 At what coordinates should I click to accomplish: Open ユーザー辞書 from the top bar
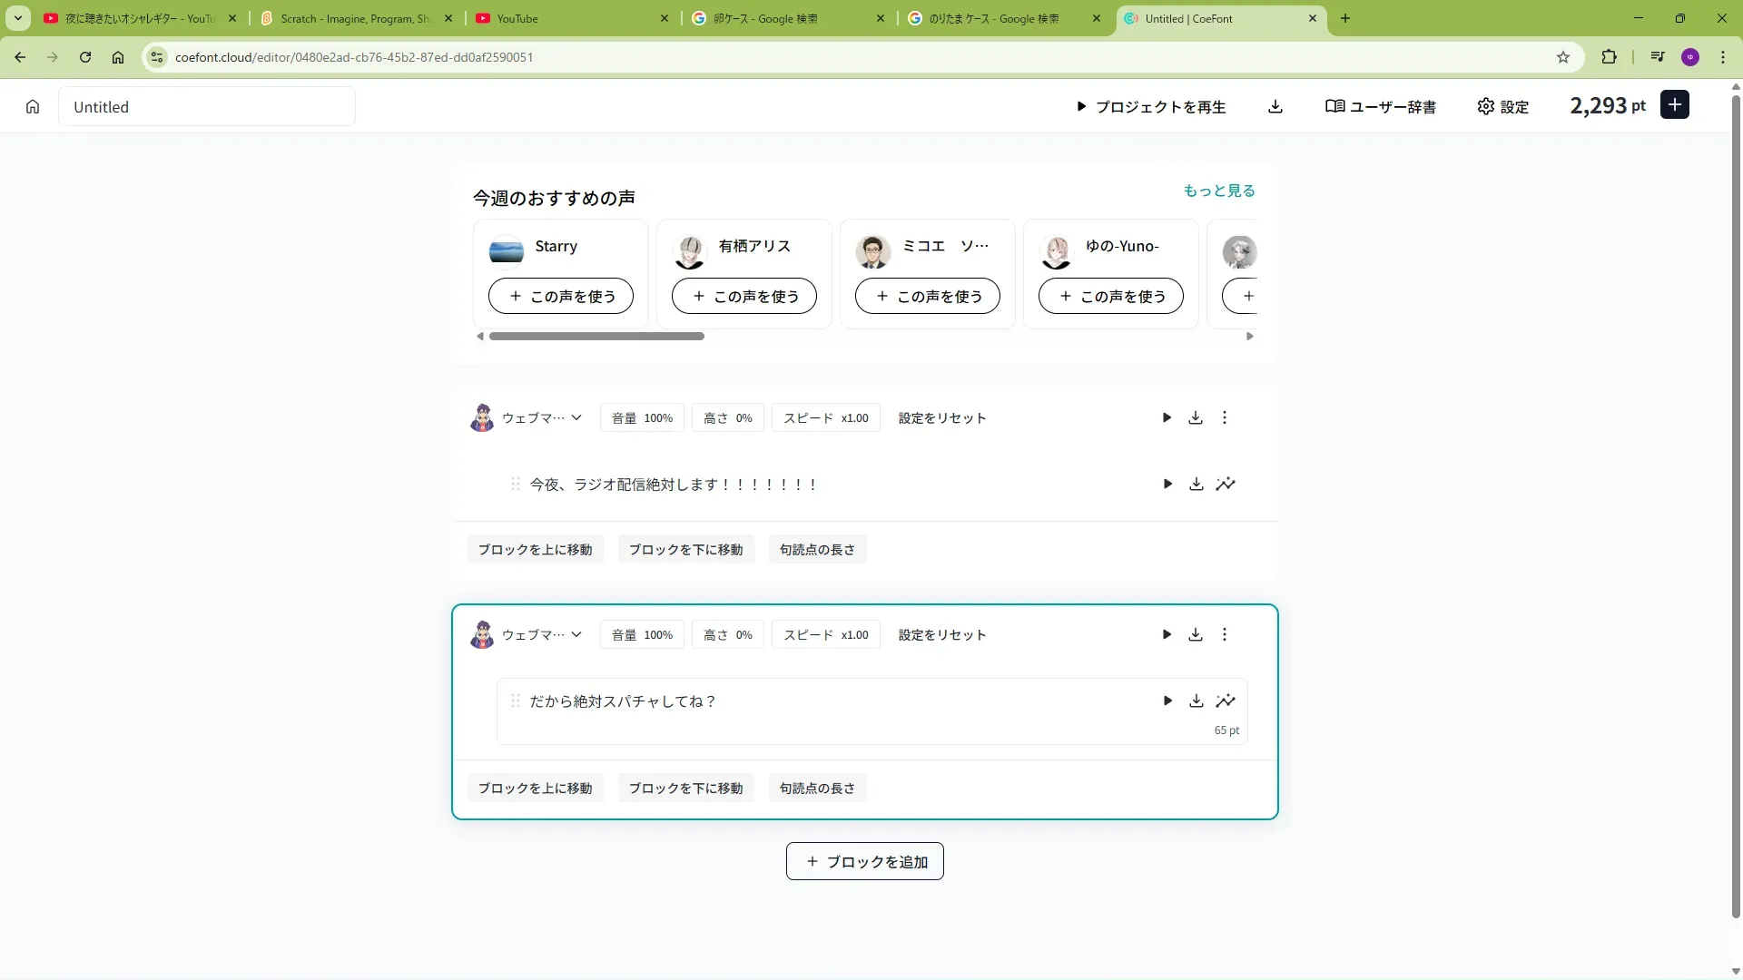[1381, 107]
